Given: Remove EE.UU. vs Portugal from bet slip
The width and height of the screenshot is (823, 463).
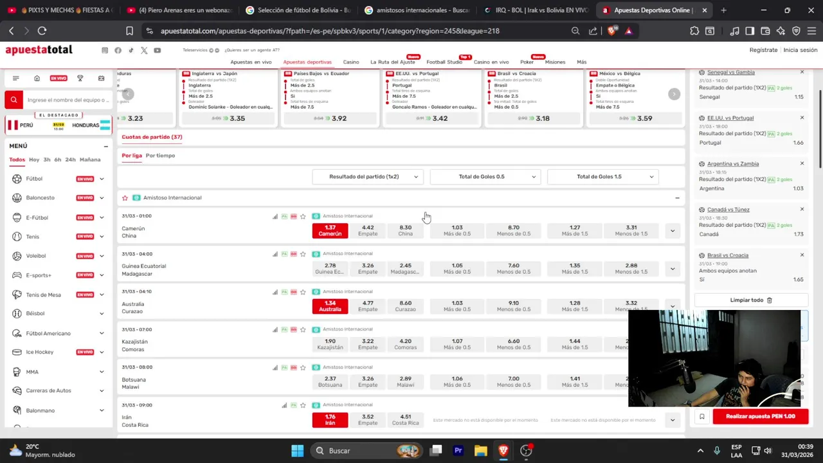Looking at the screenshot, I should click(802, 118).
